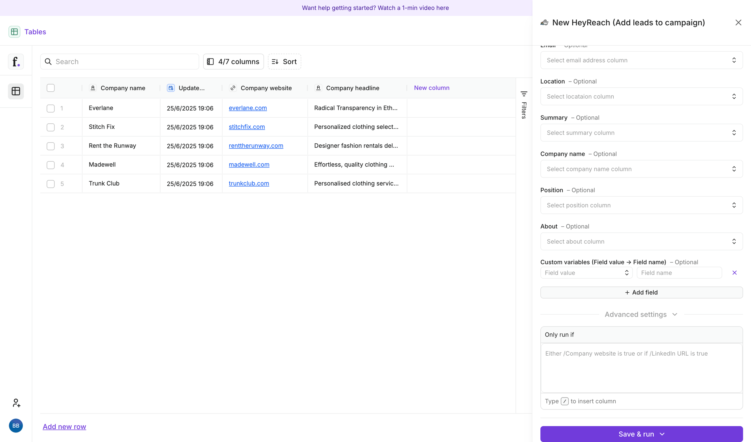Select the 'Personalized clothing select...' headline cell
The height and width of the screenshot is (442, 751).
[357, 127]
